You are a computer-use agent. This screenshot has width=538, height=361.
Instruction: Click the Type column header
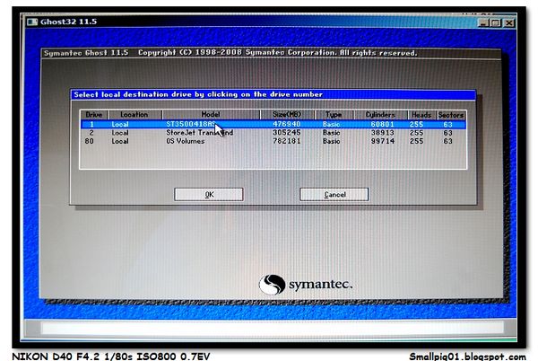tap(334, 114)
